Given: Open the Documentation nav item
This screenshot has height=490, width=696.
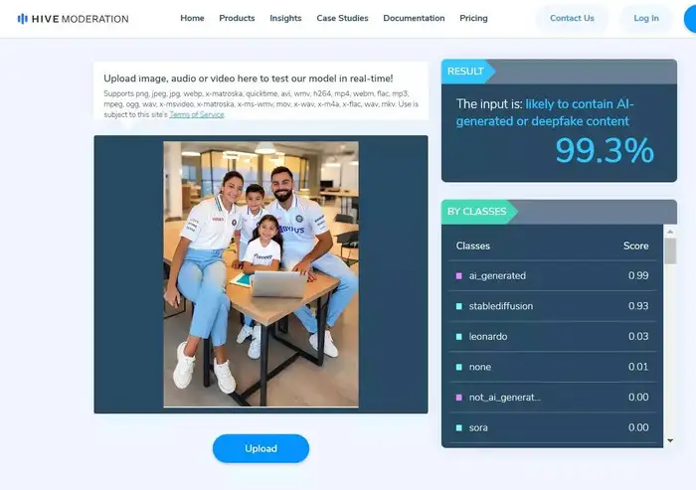Looking at the screenshot, I should (414, 18).
